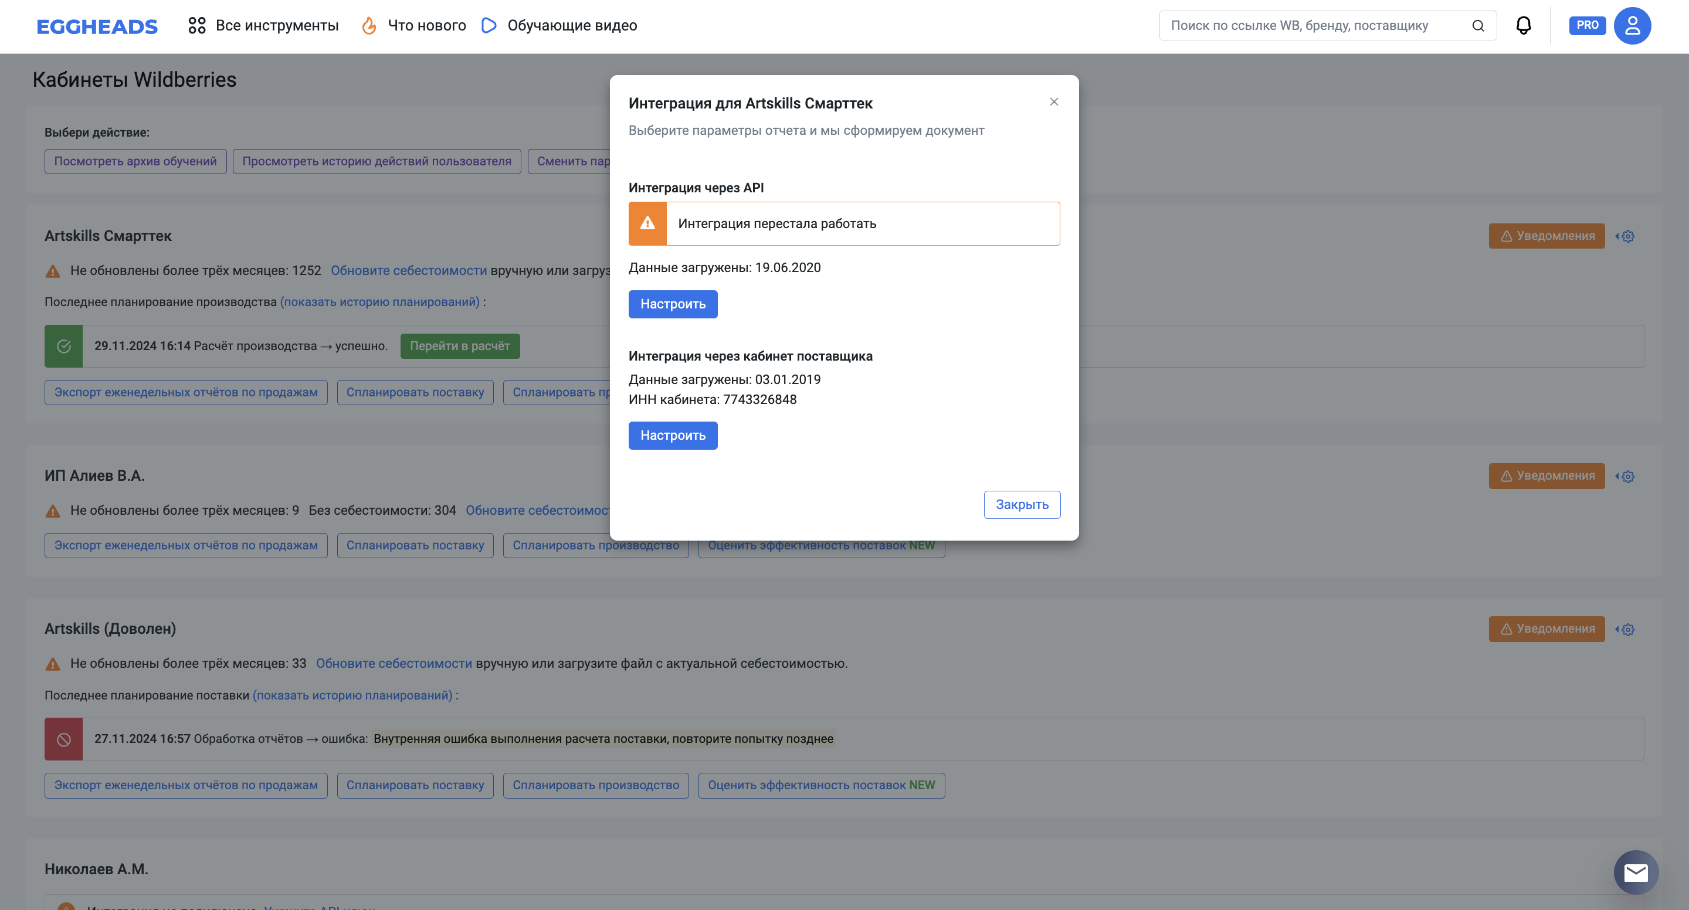Close the integration dialog with X
Screen dimensions: 1689x910
[1054, 101]
